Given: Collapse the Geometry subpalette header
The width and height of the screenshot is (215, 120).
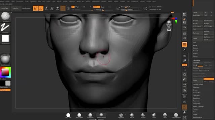Looking at the screenshot, I should [x=197, y=60].
